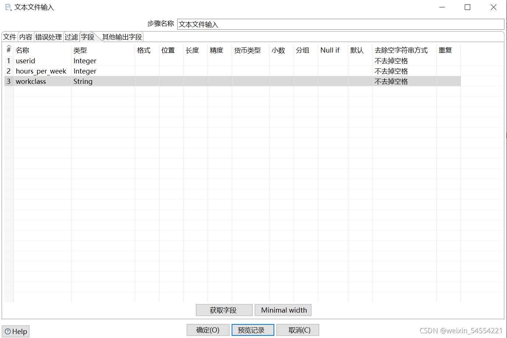Click the 默认 column header
This screenshot has height=338, width=507.
[x=360, y=50]
